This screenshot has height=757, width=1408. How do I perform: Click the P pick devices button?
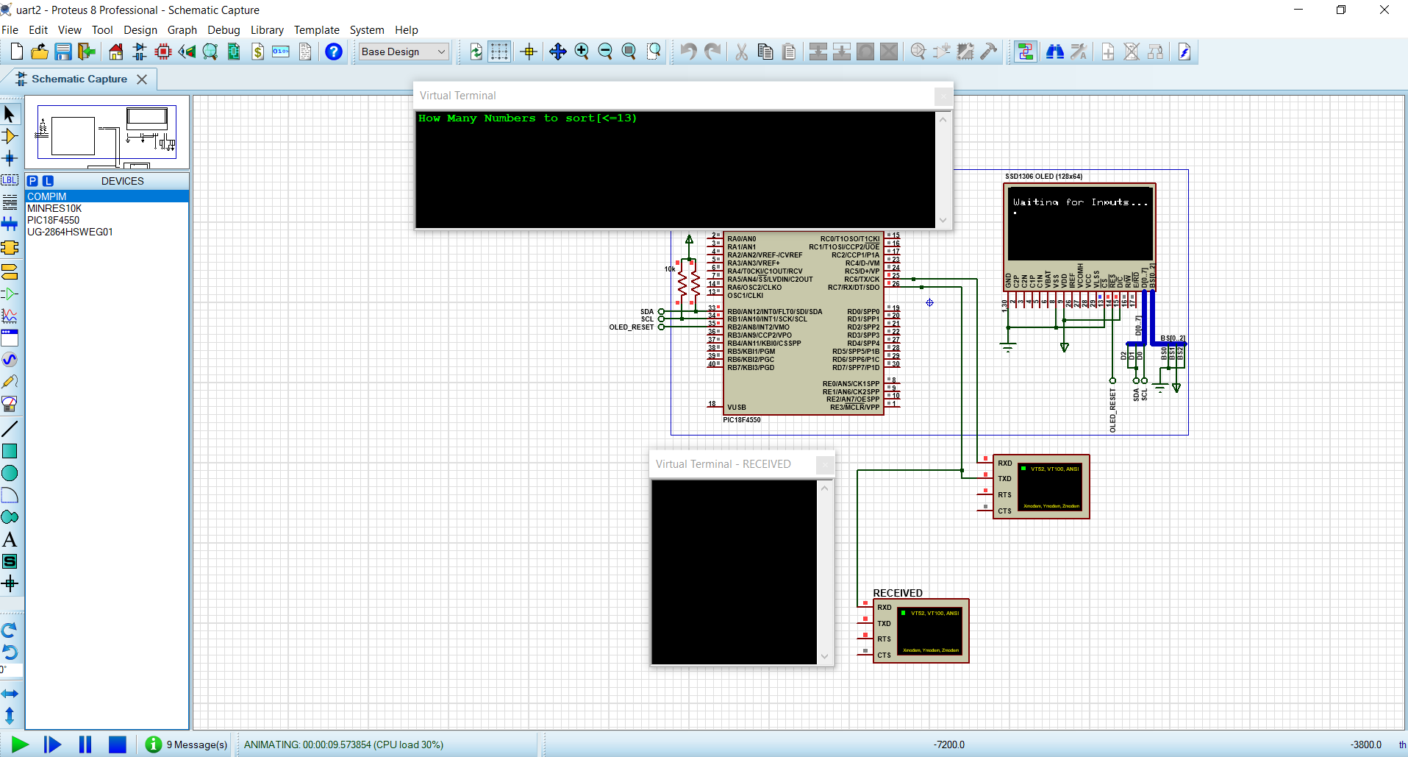32,181
